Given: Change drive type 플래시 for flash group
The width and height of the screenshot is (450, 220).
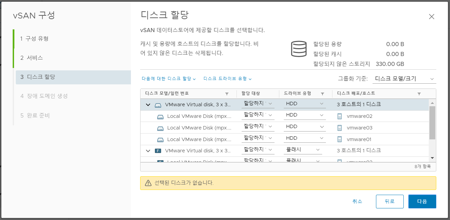Looking at the screenshot, I should click(303, 150).
